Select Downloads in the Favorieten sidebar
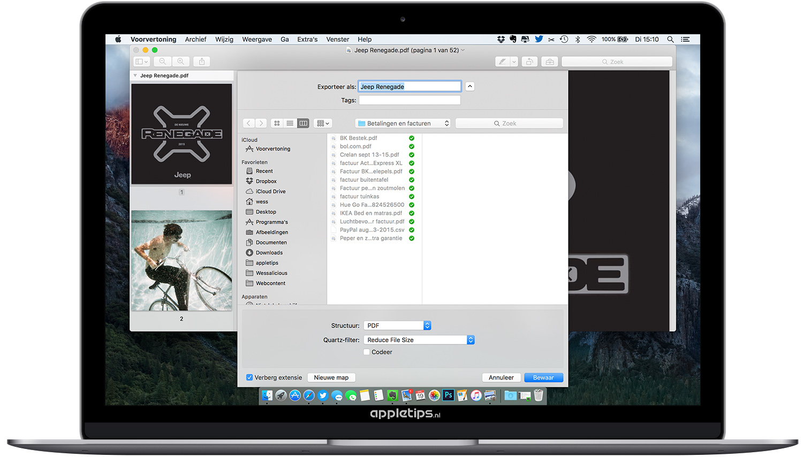 coord(269,253)
